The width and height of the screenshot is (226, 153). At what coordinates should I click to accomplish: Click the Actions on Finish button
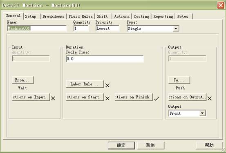pyautogui.click(x=134, y=97)
